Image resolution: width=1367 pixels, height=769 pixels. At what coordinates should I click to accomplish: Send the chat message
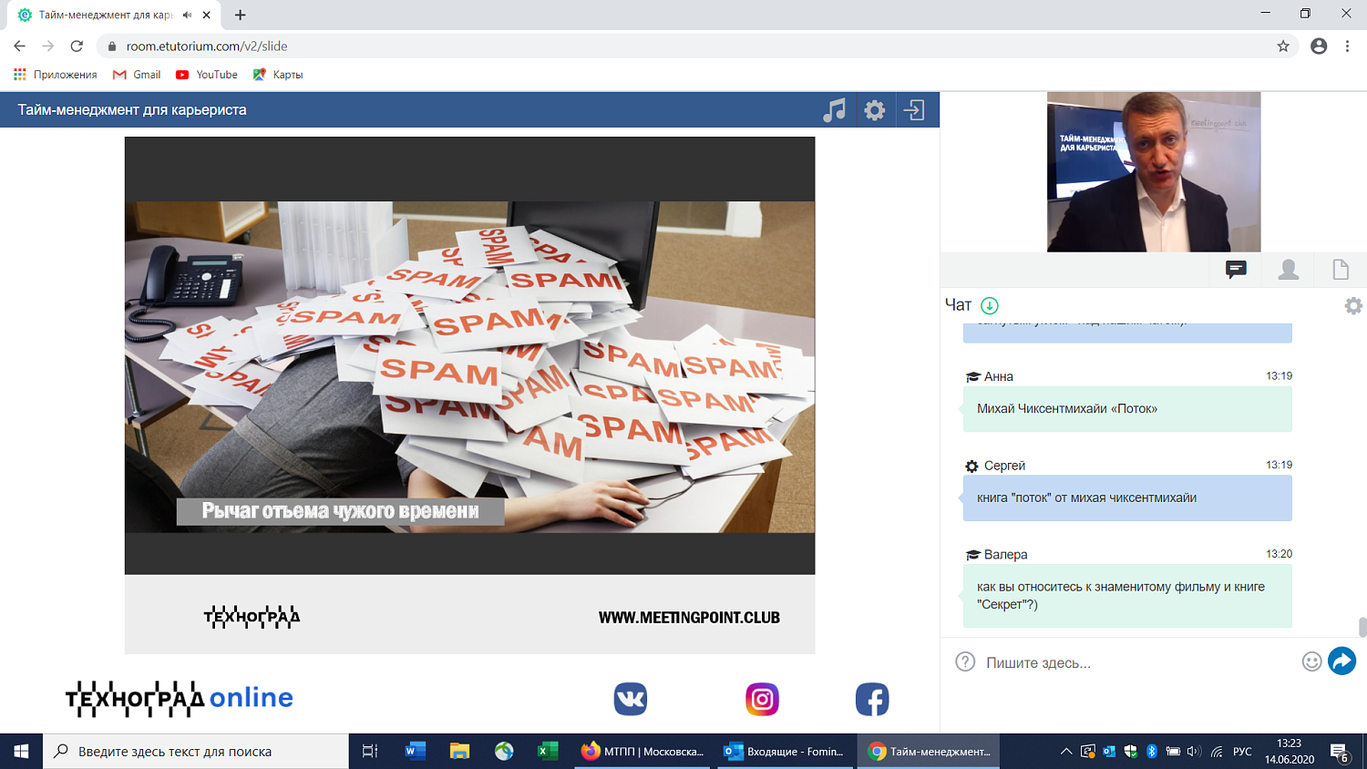(x=1341, y=661)
